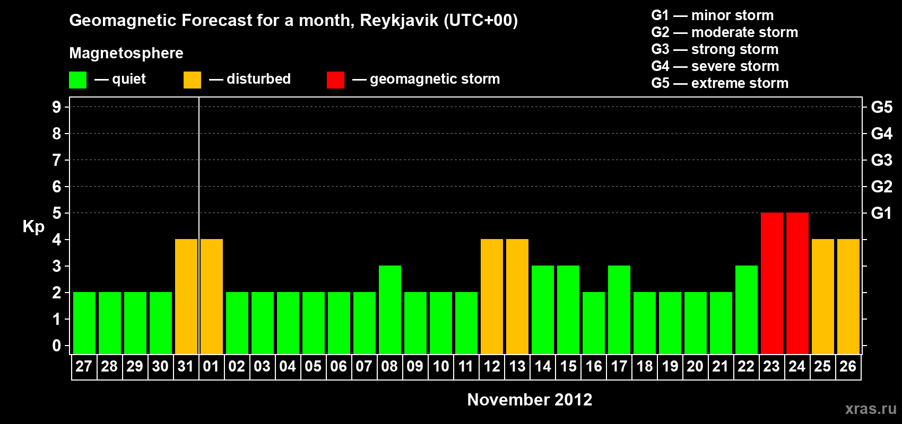Select the orange bar for day 12
The image size is (902, 424).
pos(492,296)
